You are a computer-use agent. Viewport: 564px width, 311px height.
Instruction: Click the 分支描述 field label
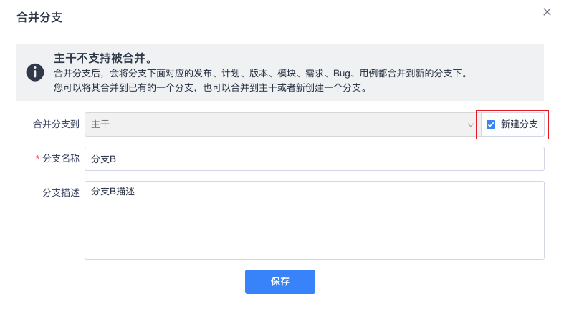[61, 192]
